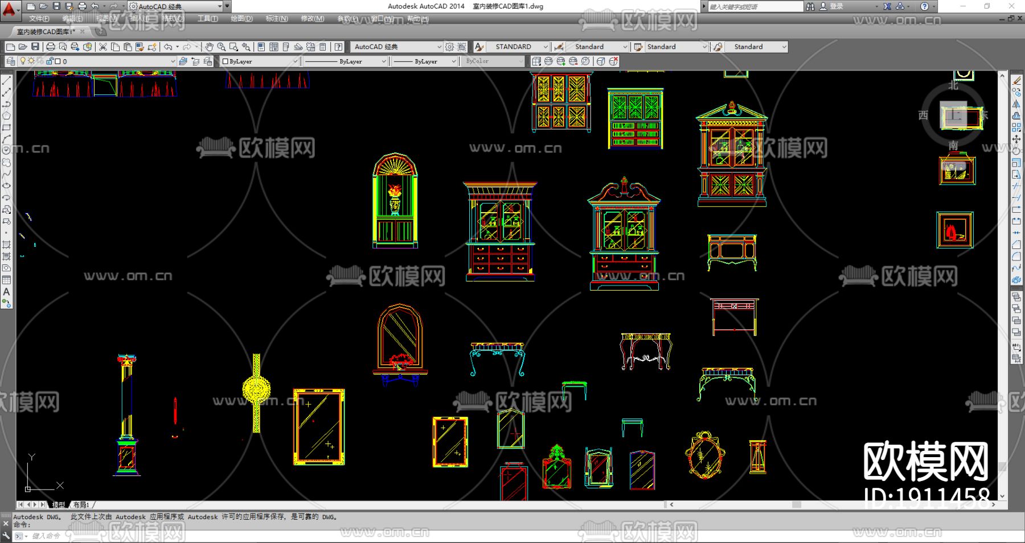Screen dimensions: 1025x543
Task: Click the Cut scissors icon
Action: (x=103, y=47)
